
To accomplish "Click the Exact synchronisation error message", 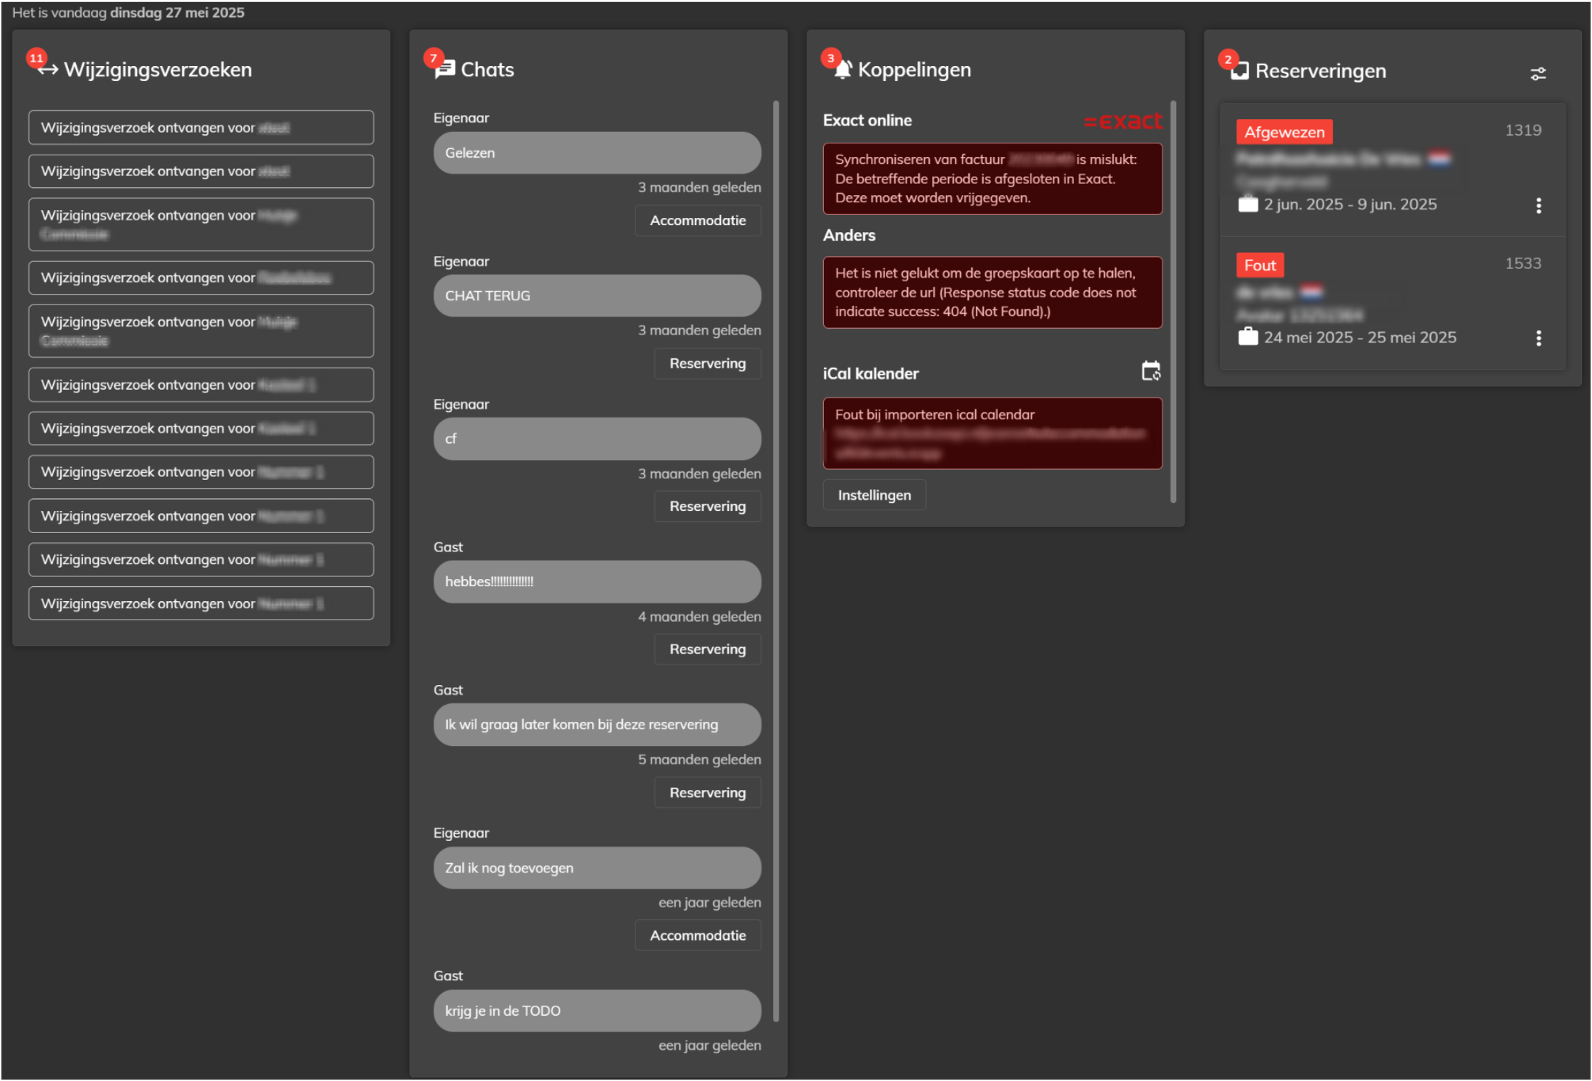I will (992, 179).
